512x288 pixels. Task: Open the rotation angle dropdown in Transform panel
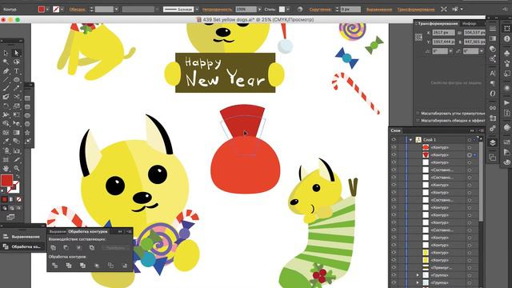[x=450, y=51]
